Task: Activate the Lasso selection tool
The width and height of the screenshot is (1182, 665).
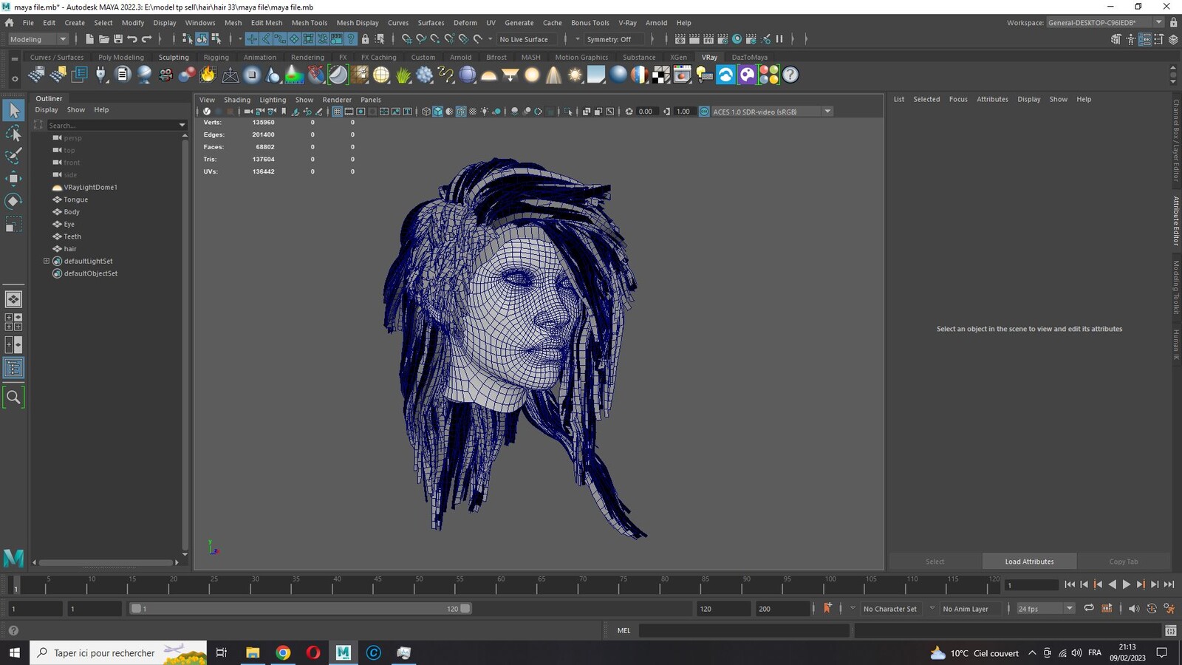Action: (x=13, y=133)
